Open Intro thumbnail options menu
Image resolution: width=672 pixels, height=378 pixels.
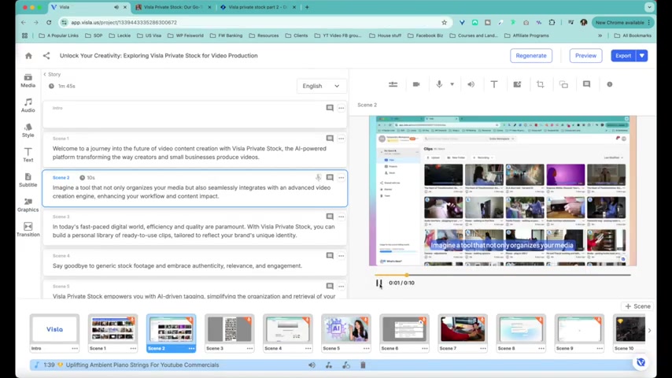(x=75, y=348)
